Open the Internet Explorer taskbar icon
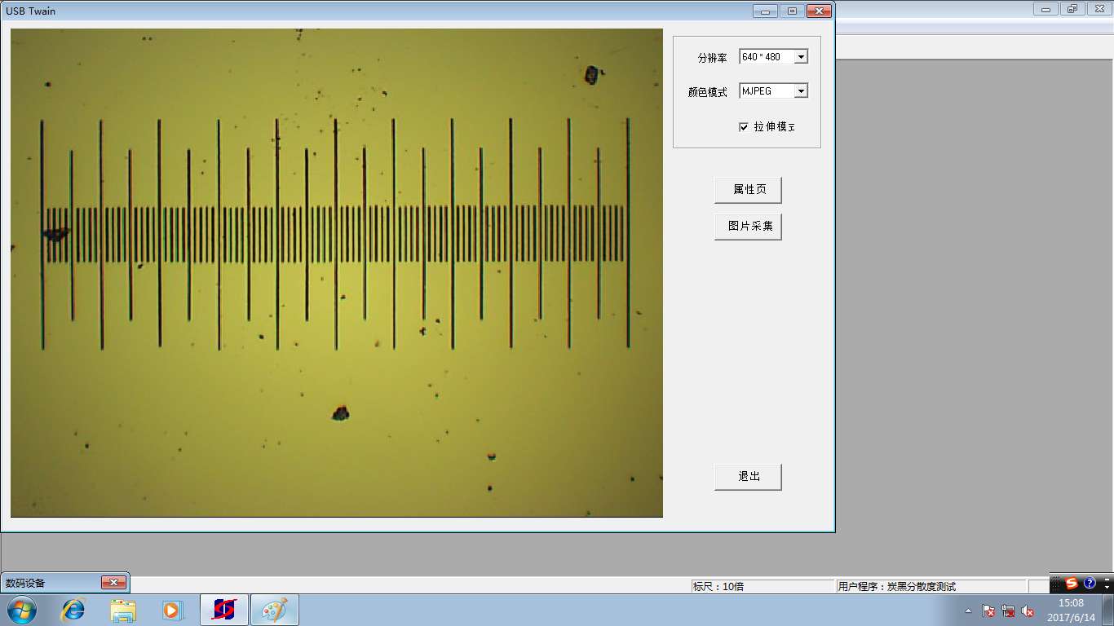The image size is (1114, 626). point(73,610)
